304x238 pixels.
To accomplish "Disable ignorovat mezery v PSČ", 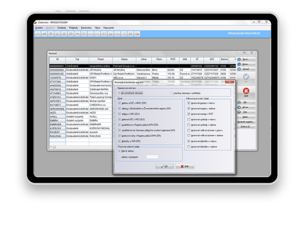I will click(189, 114).
